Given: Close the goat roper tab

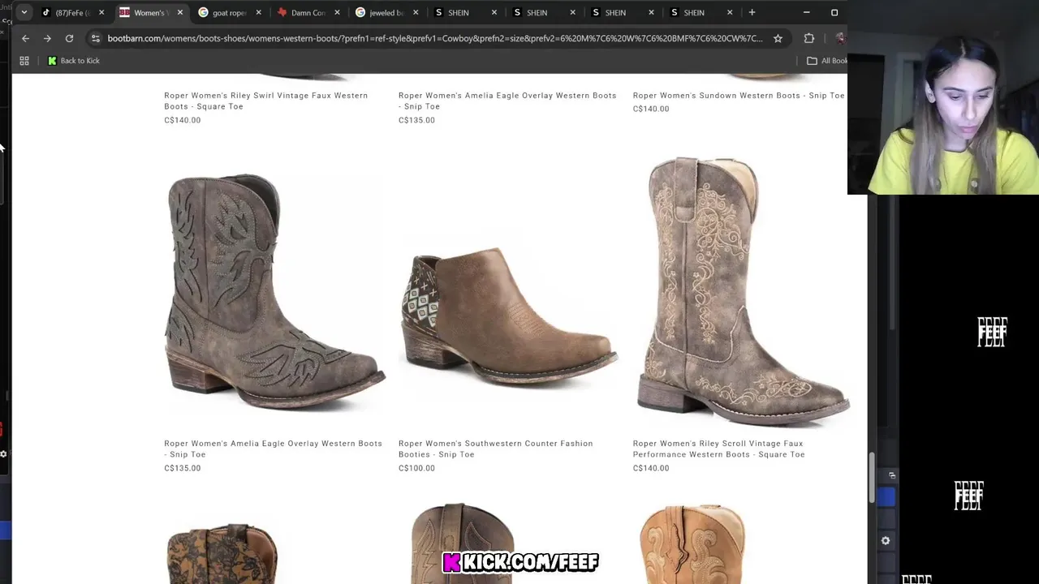Looking at the screenshot, I should [258, 12].
